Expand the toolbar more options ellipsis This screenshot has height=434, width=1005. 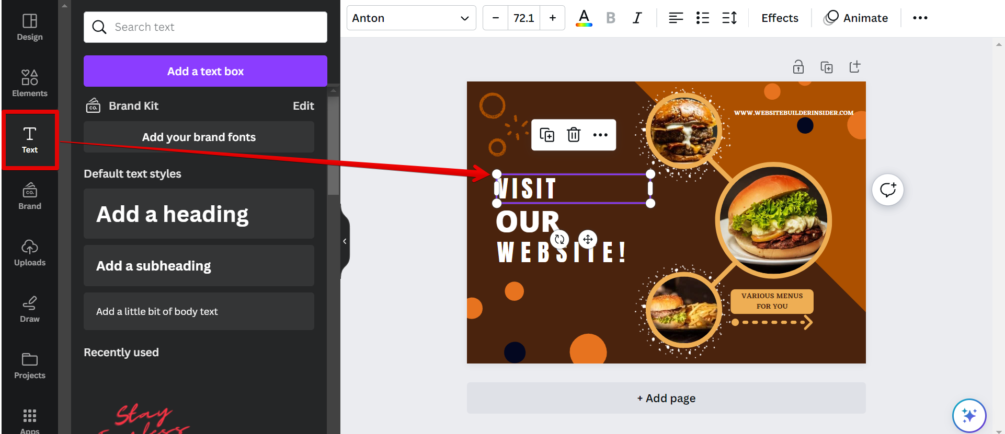(920, 18)
